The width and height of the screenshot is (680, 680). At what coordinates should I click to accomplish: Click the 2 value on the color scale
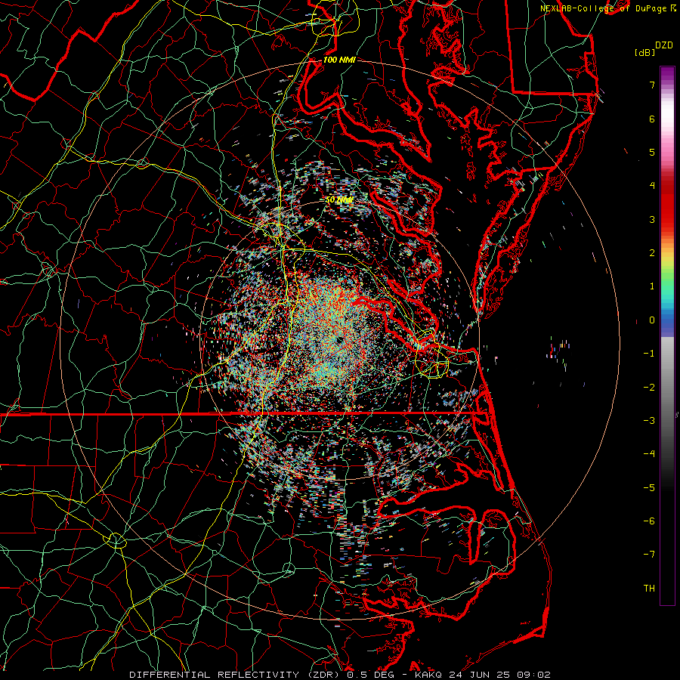[652, 253]
